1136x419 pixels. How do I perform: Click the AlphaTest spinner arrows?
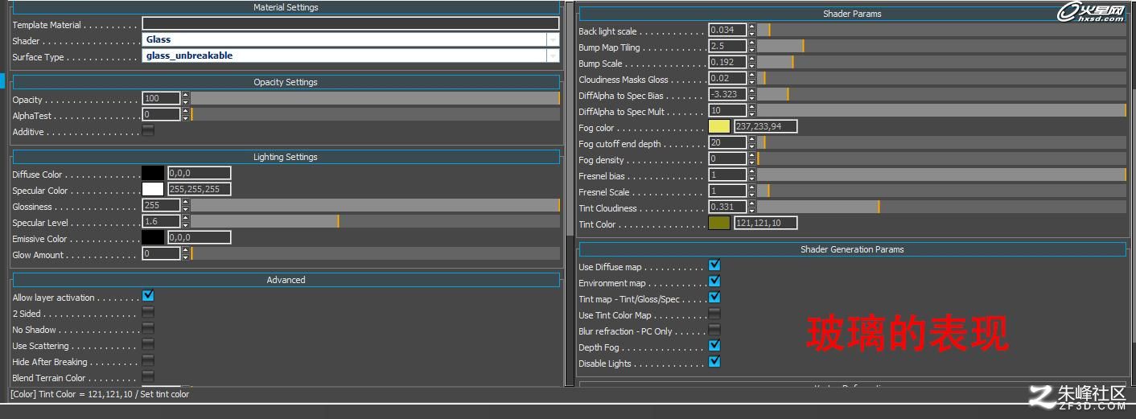(186, 114)
